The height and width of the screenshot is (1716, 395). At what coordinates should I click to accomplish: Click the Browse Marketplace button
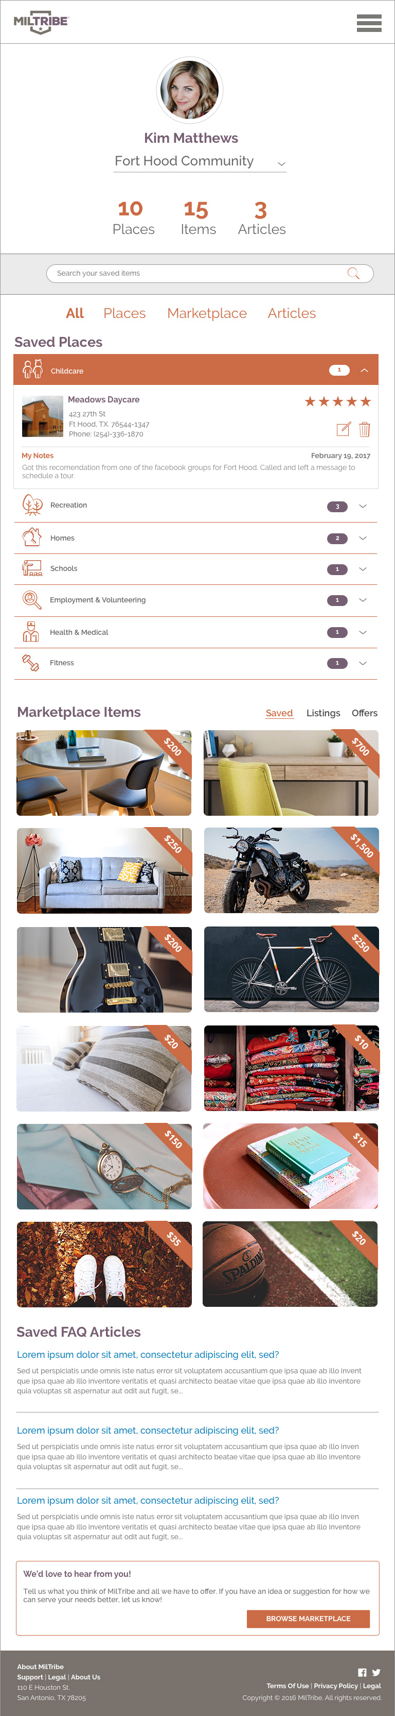tap(308, 1619)
